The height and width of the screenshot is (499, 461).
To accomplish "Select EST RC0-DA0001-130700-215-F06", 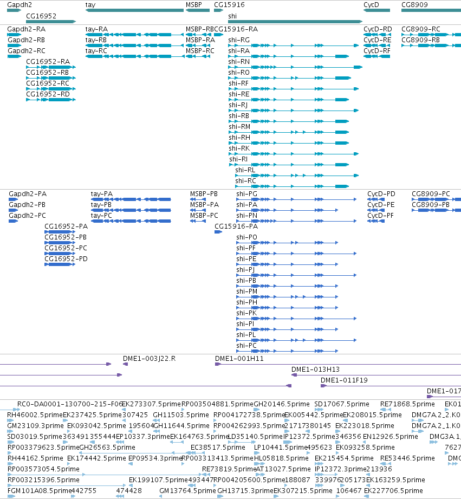I will (70, 404).
